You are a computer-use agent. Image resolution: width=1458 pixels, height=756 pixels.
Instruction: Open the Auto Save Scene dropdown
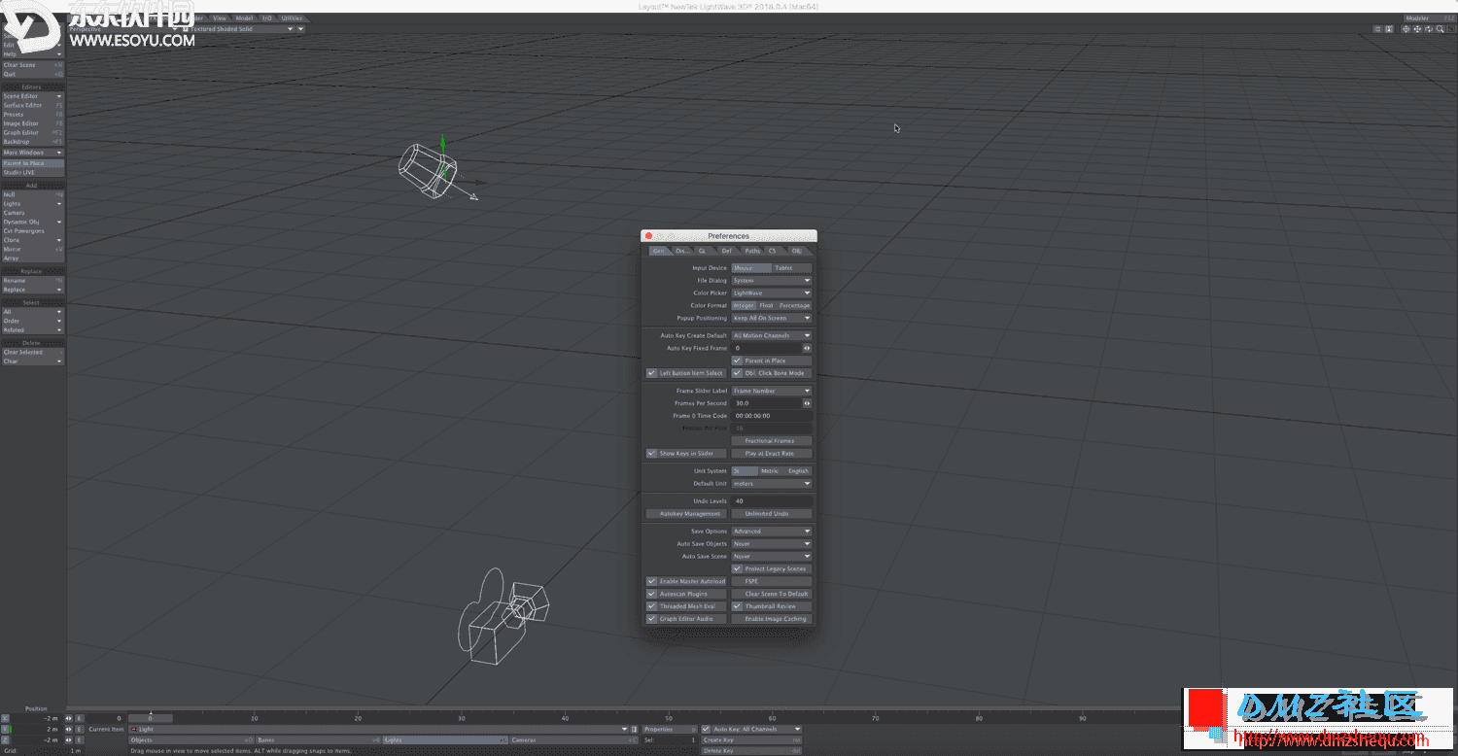(x=772, y=557)
